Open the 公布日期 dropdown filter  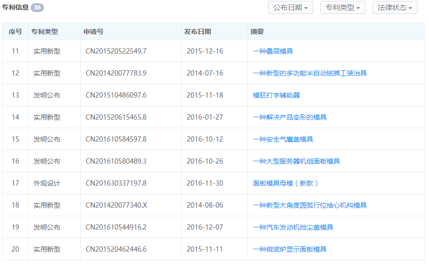coord(291,8)
